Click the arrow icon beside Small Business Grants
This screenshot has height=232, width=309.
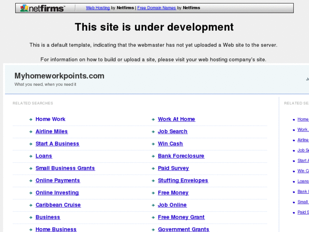pos(31,169)
